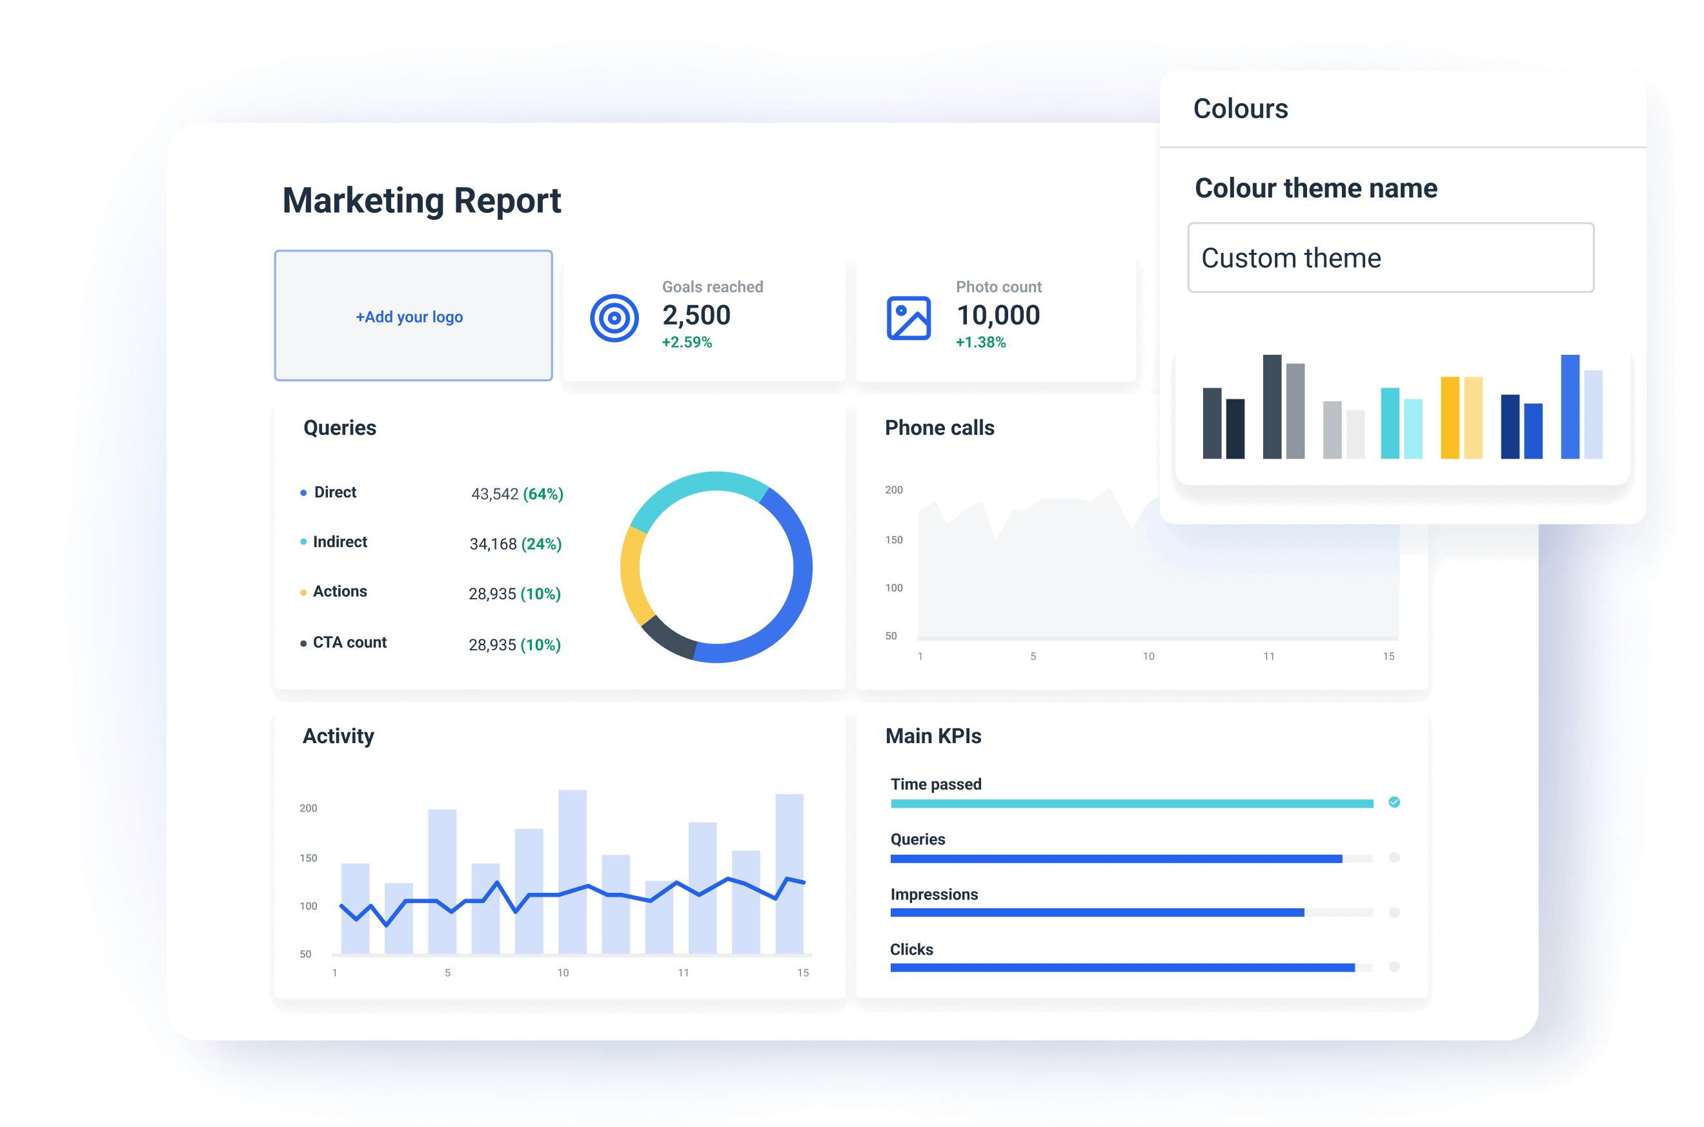Select the slate grey bar pair swatch
Screen dimensions: 1704x1127
pyautogui.click(x=1283, y=407)
